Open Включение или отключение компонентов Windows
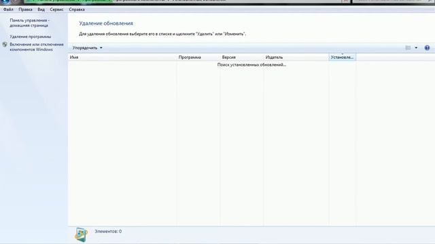This screenshot has width=435, height=244. (x=37, y=47)
